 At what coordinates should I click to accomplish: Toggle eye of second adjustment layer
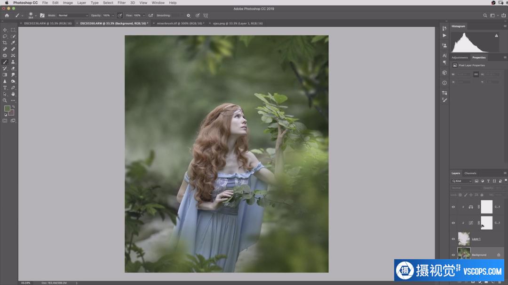453,223
